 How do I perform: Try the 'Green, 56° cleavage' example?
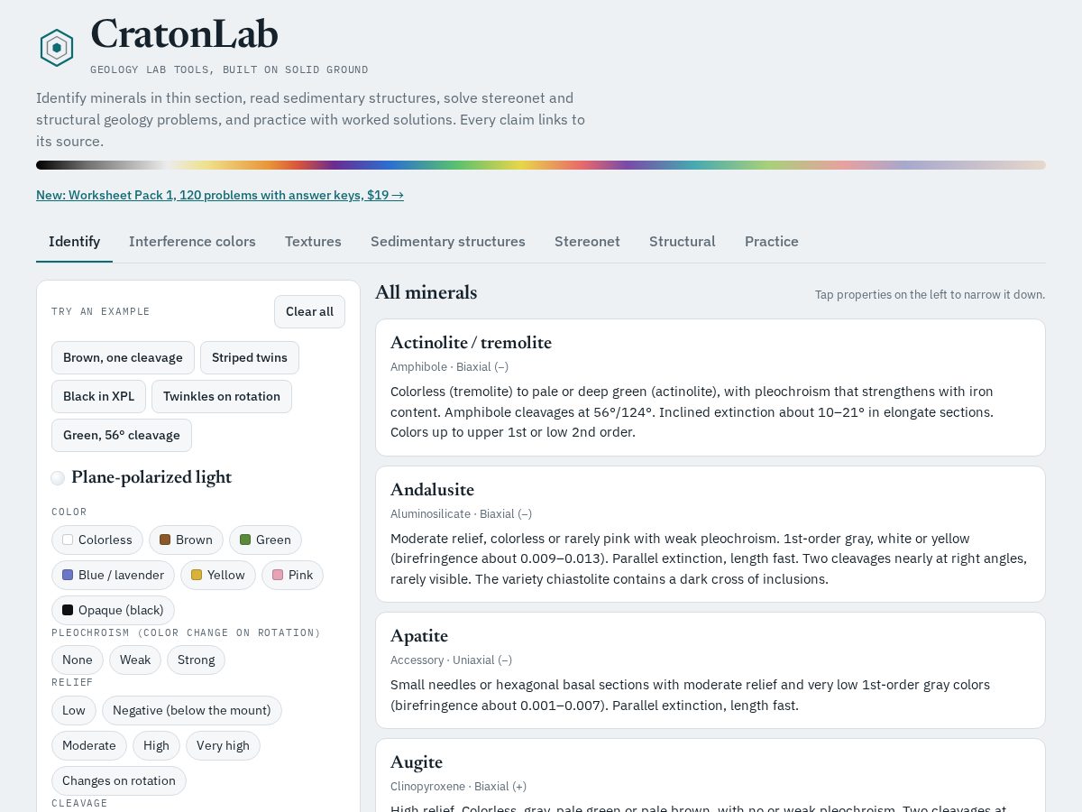click(122, 435)
